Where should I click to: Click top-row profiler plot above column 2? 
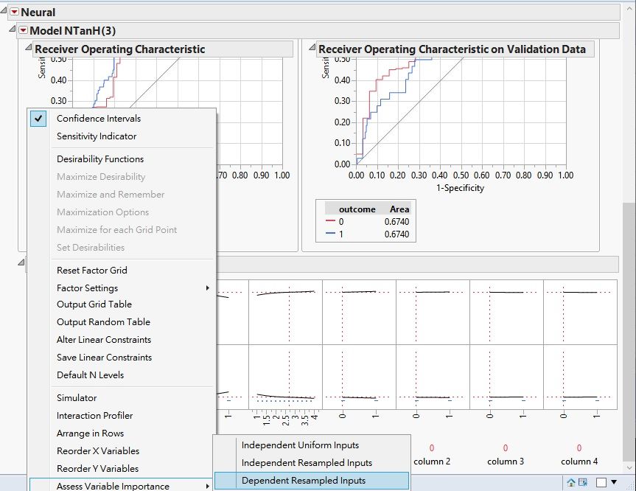pyautogui.click(x=433, y=312)
